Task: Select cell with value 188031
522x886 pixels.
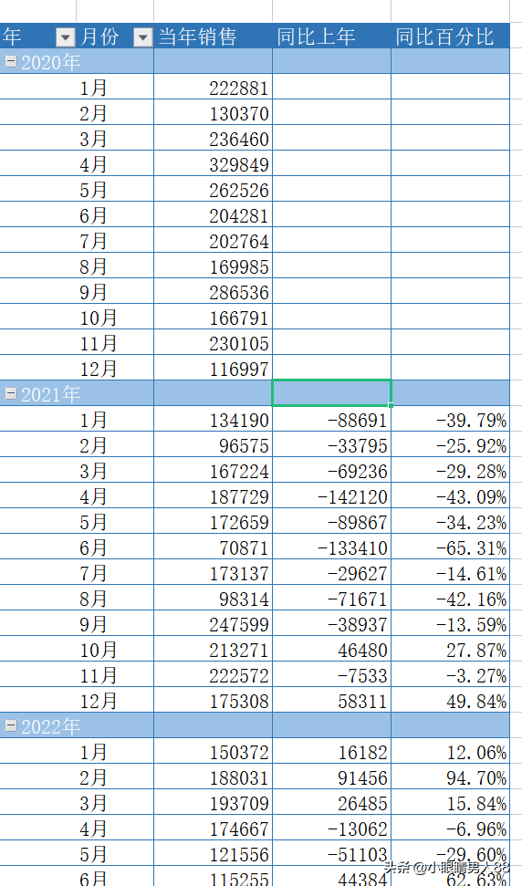Action: 213,777
